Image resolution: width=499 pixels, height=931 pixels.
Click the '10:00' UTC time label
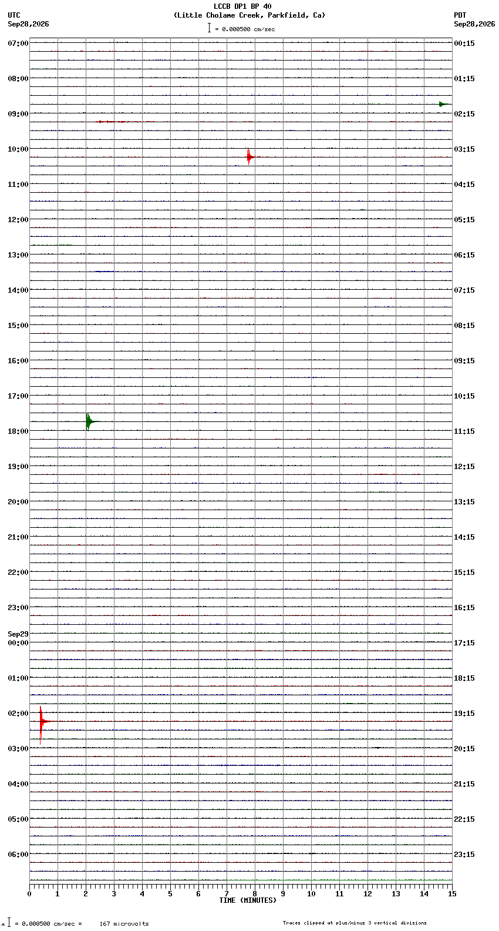pyautogui.click(x=18, y=149)
